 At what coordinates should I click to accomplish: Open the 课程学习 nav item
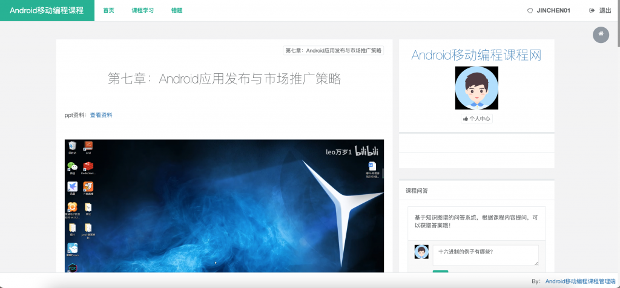pos(143,11)
